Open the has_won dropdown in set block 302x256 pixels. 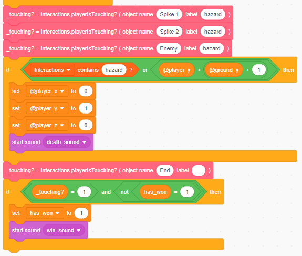pos(45,213)
